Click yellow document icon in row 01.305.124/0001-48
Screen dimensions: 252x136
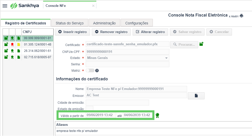19,44
